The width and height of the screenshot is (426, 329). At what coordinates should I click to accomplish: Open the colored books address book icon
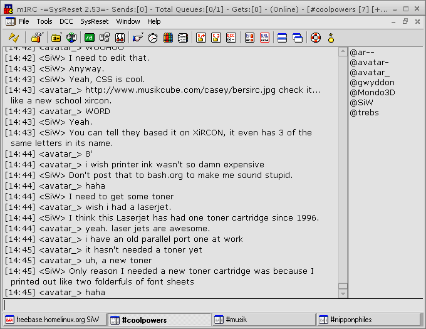coord(168,38)
